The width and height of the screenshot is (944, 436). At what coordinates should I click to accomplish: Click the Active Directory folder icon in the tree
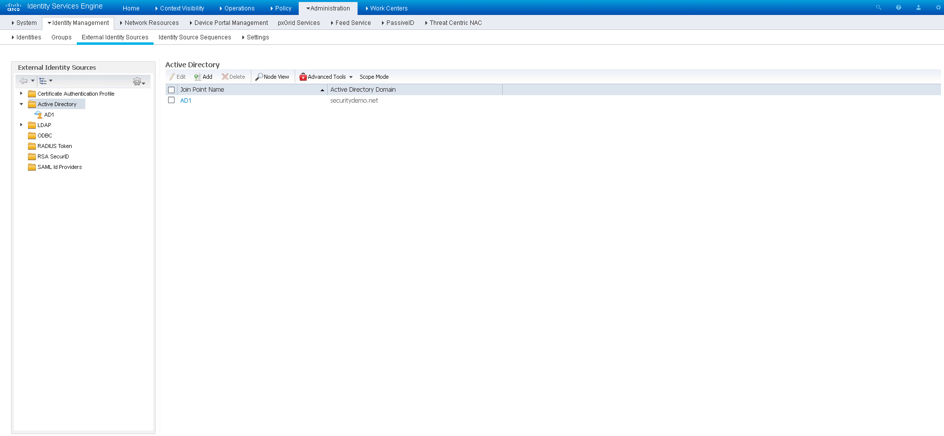[x=32, y=104]
